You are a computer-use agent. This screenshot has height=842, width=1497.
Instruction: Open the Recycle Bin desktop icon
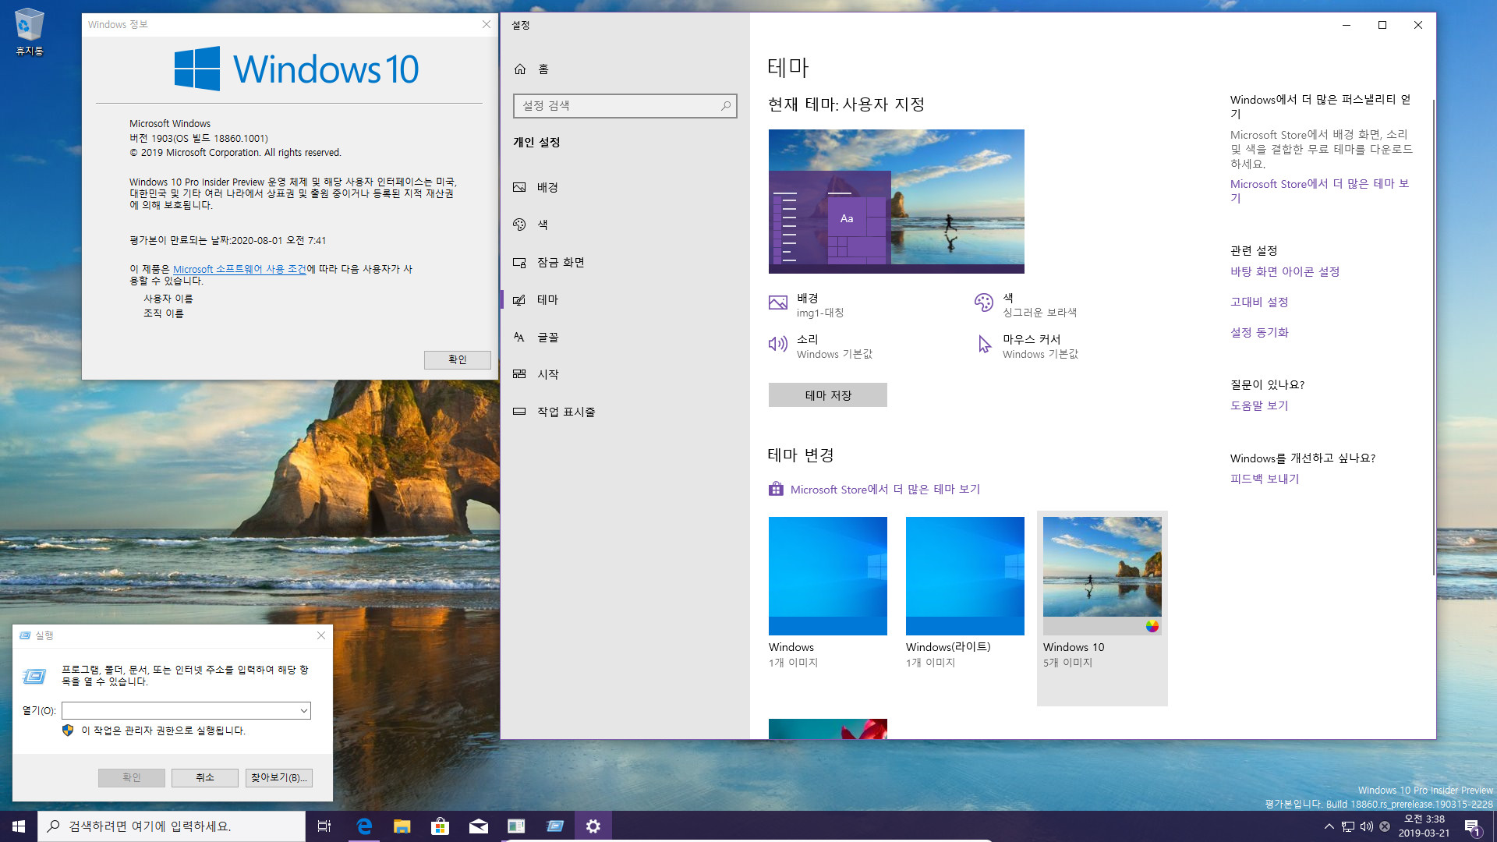click(x=30, y=32)
